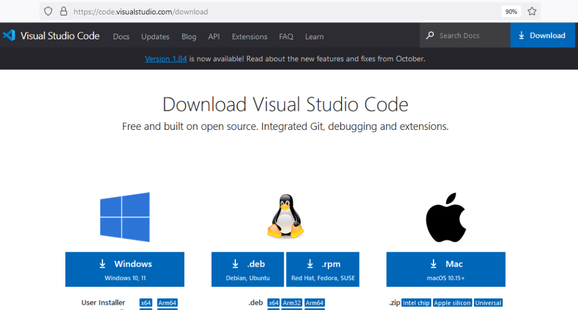Focus the Search Docs field
Viewport: 578px width, 310px height.
point(465,35)
